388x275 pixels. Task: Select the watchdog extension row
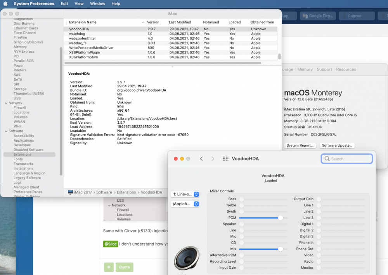tap(170, 34)
